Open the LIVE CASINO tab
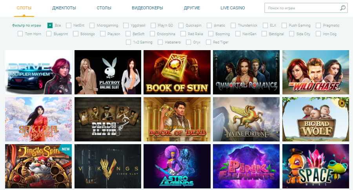This screenshot has width=353, height=190. point(233,8)
